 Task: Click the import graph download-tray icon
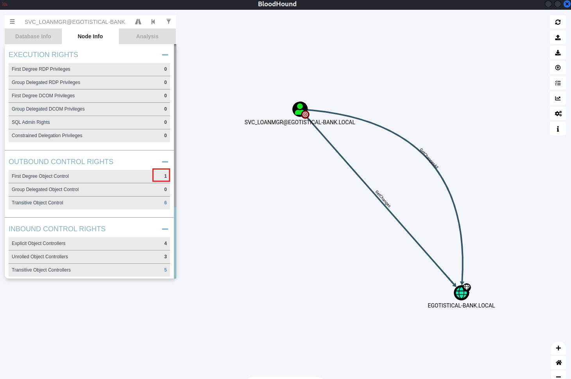pyautogui.click(x=558, y=53)
